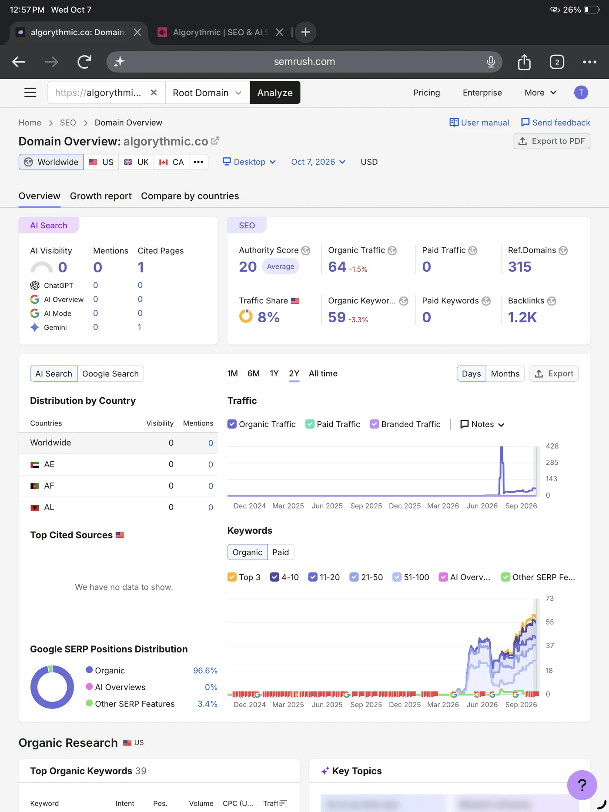Image resolution: width=609 pixels, height=812 pixels.
Task: Toggle the Branded Traffic checkbox
Action: [374, 424]
